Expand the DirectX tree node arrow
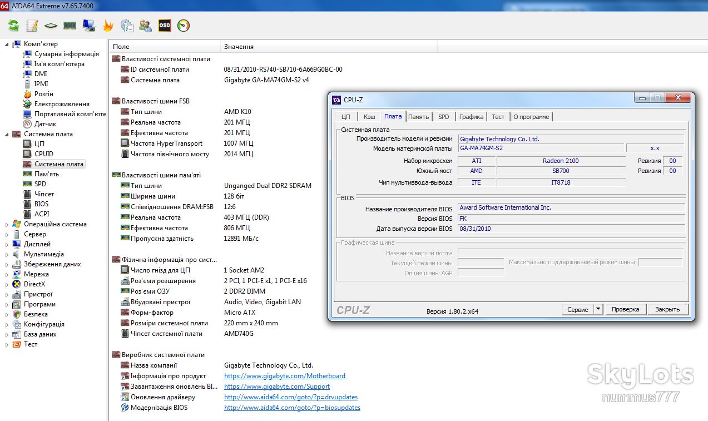The height and width of the screenshot is (421, 708). [x=7, y=284]
